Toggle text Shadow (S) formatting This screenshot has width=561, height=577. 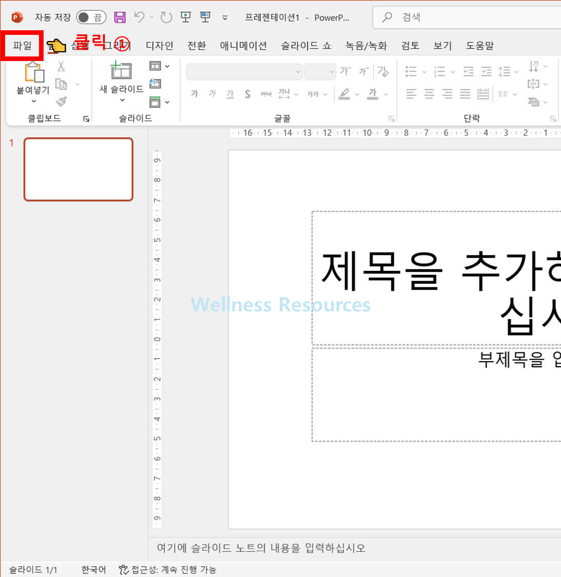click(248, 94)
